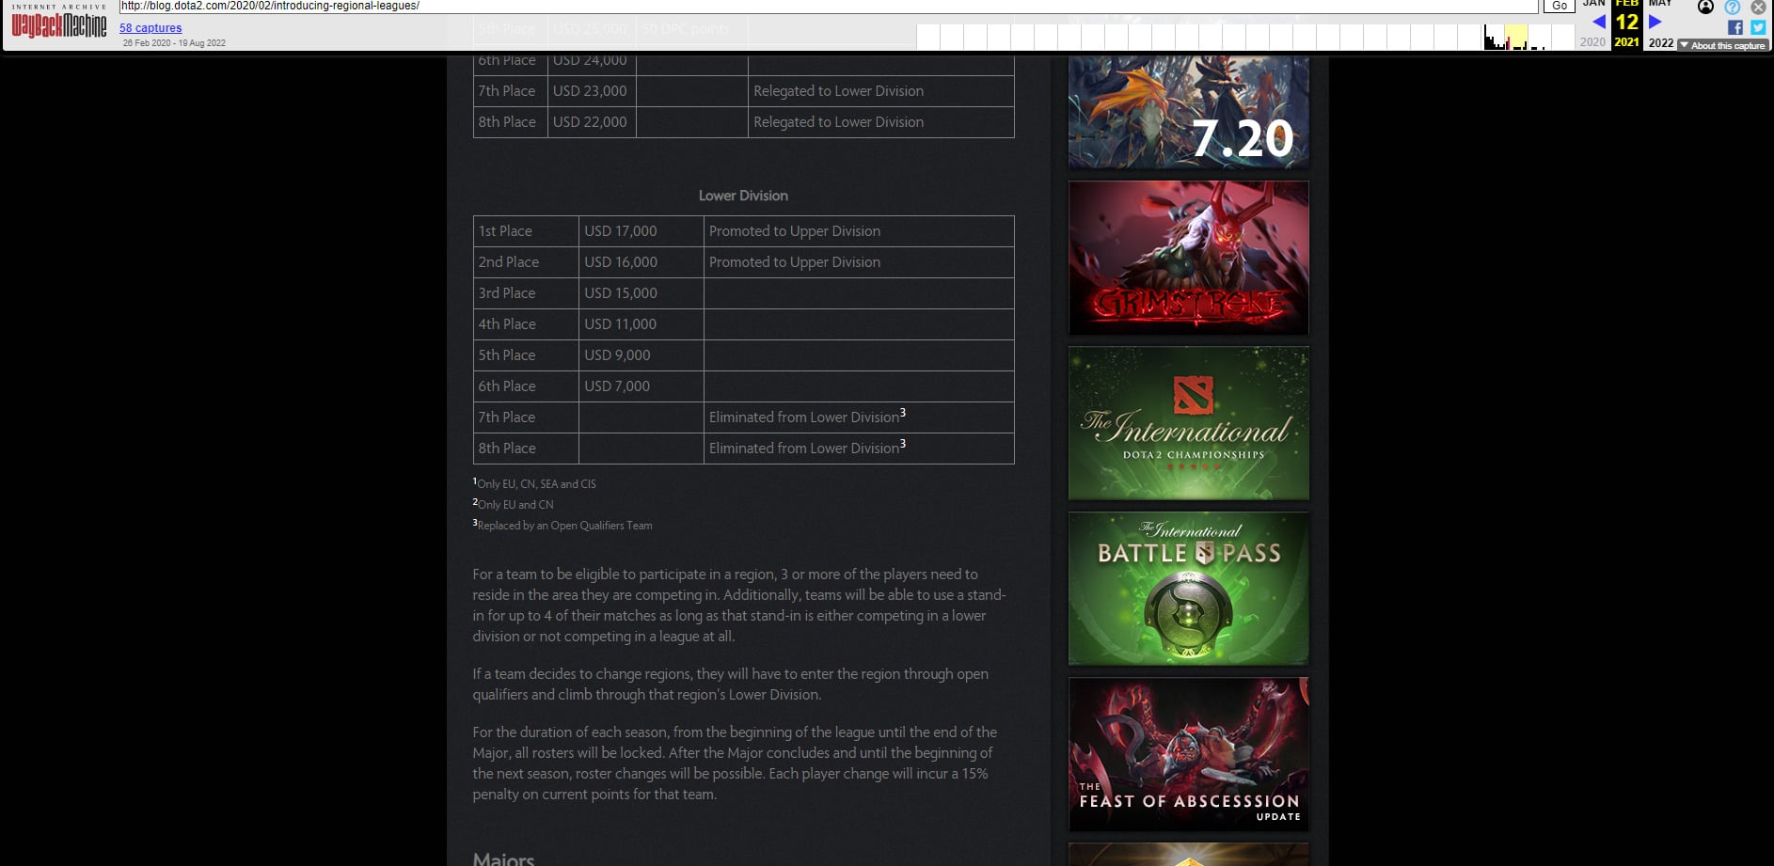This screenshot has width=1774, height=866.
Task: Open the 7.20 update thumbnail
Action: tap(1188, 111)
